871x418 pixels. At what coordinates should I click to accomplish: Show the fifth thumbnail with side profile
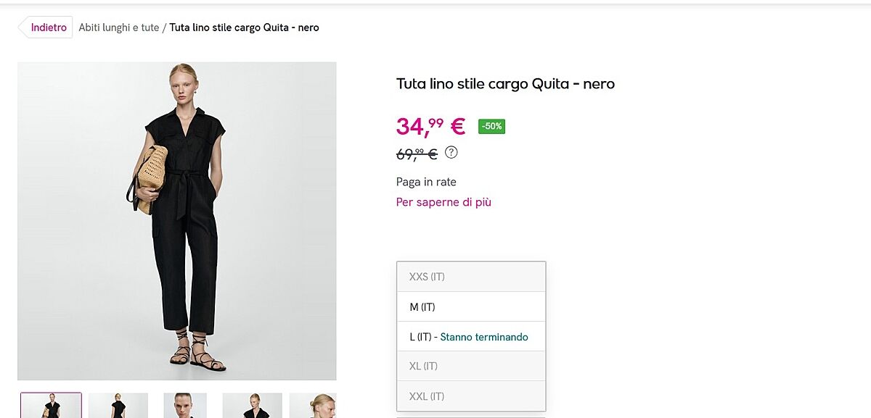tap(313, 406)
